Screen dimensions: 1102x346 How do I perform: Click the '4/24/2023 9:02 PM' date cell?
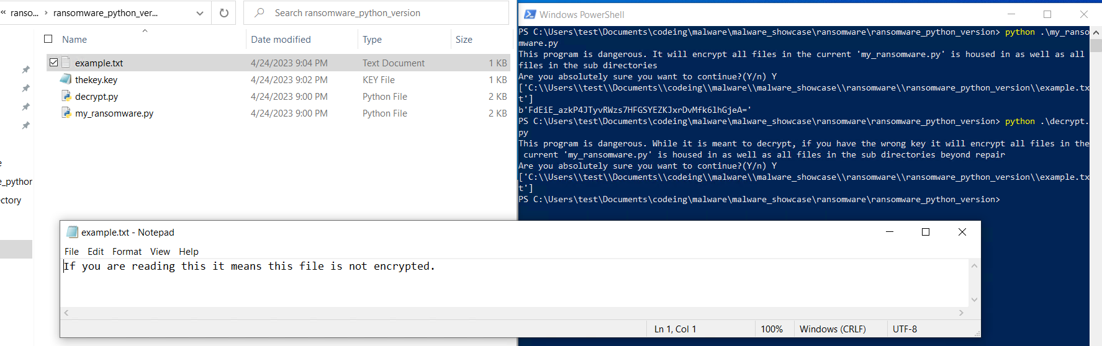[289, 79]
